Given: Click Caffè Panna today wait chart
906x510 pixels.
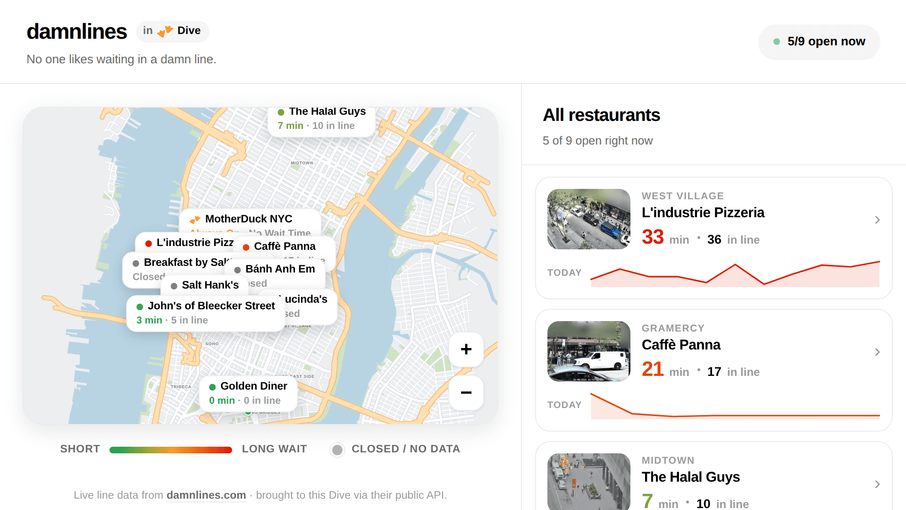Looking at the screenshot, I should pos(735,406).
